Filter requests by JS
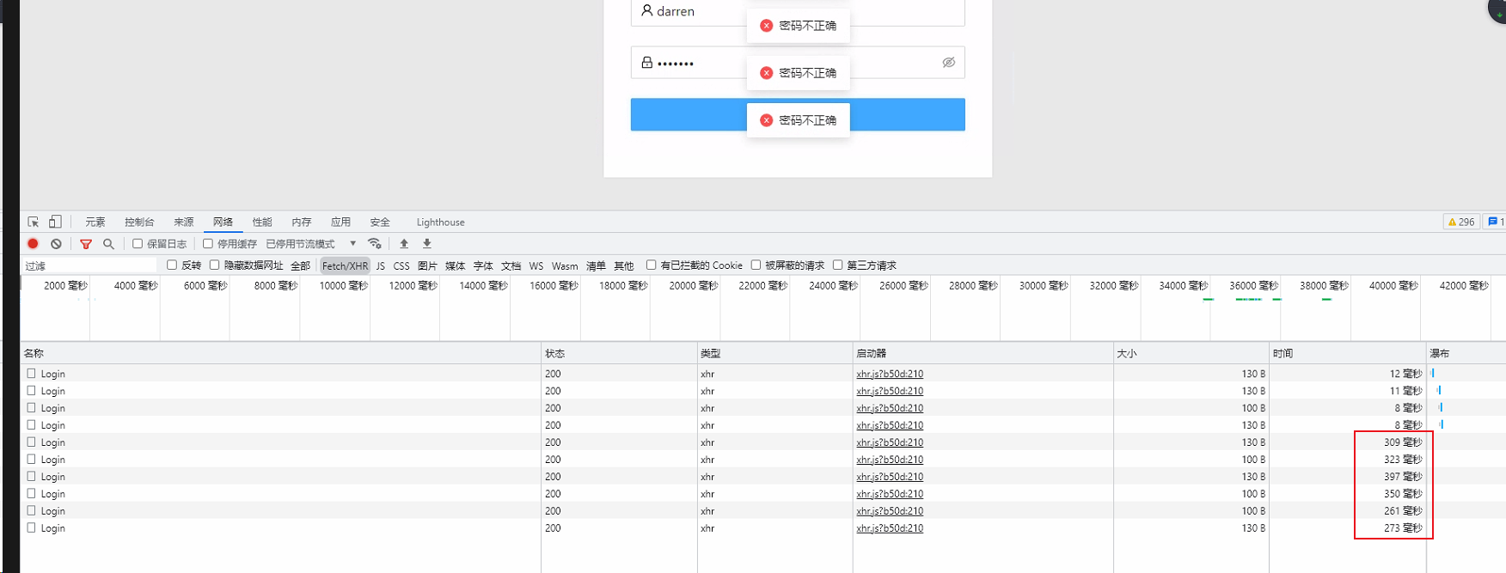Image resolution: width=1506 pixels, height=573 pixels. tap(380, 265)
